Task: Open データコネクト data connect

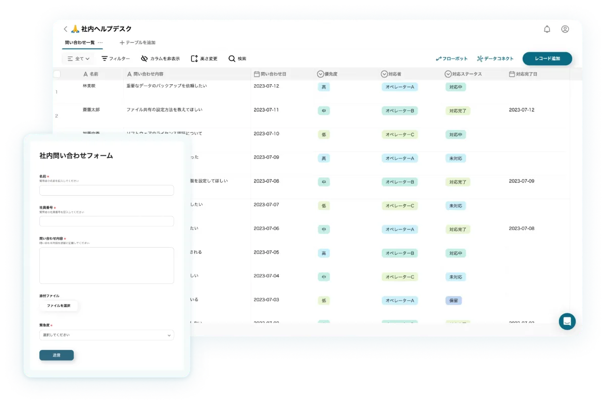Action: (495, 59)
